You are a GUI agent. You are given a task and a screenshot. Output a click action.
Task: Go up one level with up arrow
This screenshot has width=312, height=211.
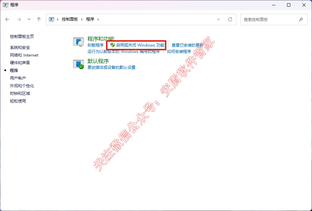point(39,19)
